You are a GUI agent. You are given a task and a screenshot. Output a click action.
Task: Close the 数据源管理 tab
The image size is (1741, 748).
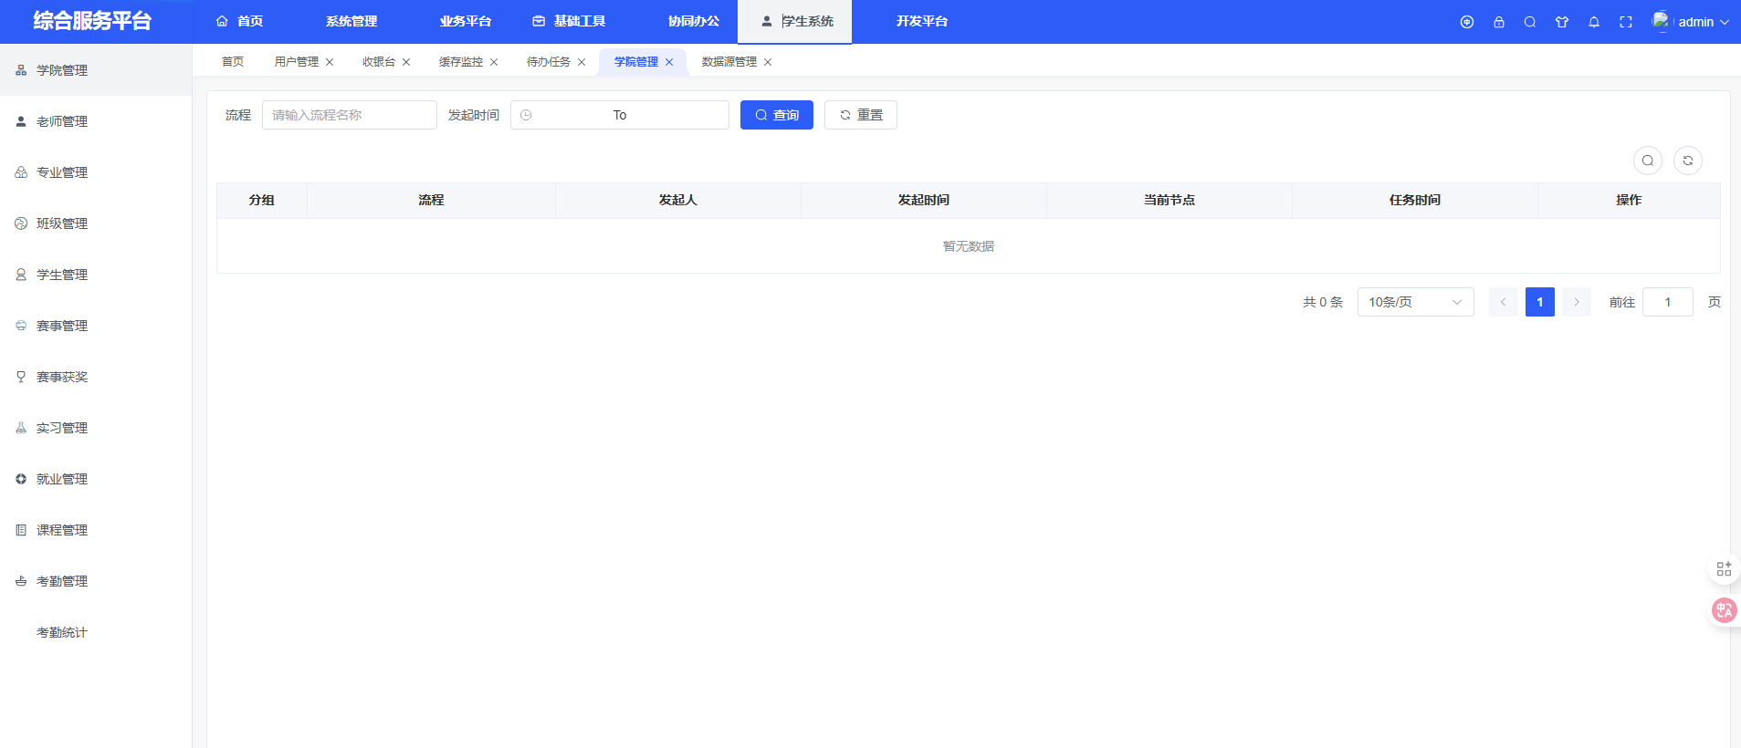[x=768, y=62]
